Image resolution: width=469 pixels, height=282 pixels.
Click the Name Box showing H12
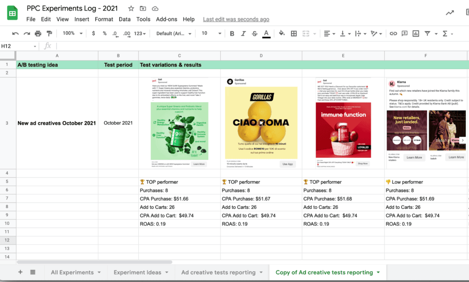18,46
